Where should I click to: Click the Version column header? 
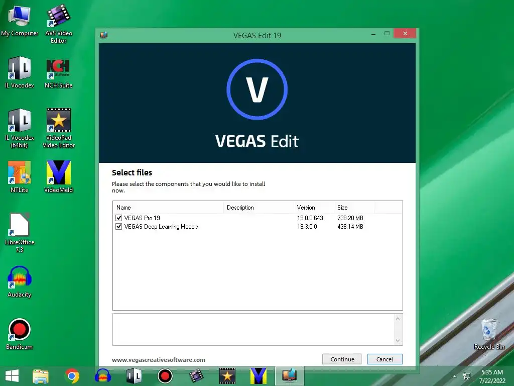[x=314, y=208]
